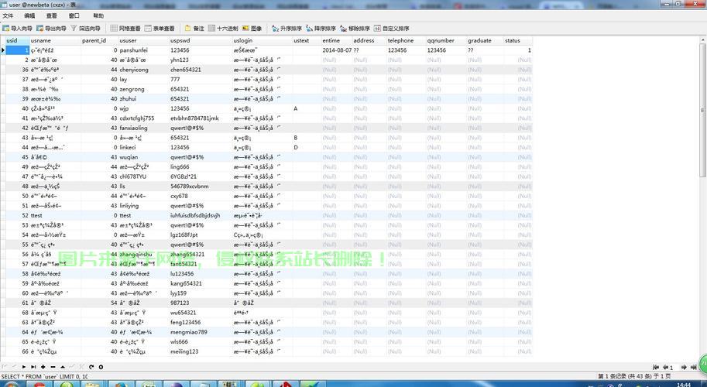Viewport: 707px width, 387px height.
Task: Select the password cell mengmiao789
Action: pyautogui.click(x=201, y=332)
